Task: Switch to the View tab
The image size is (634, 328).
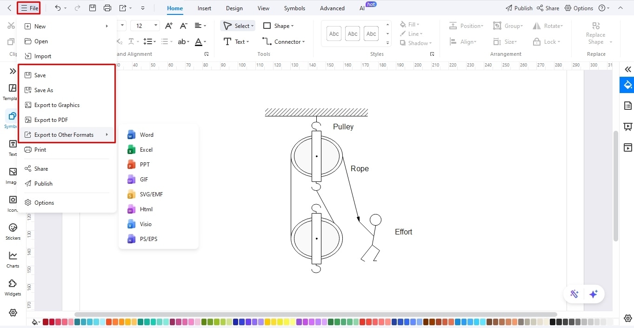Action: tap(263, 8)
